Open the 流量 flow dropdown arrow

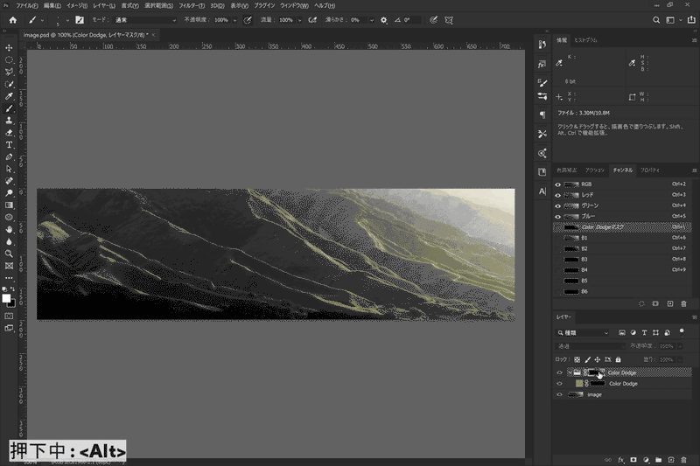click(x=299, y=20)
